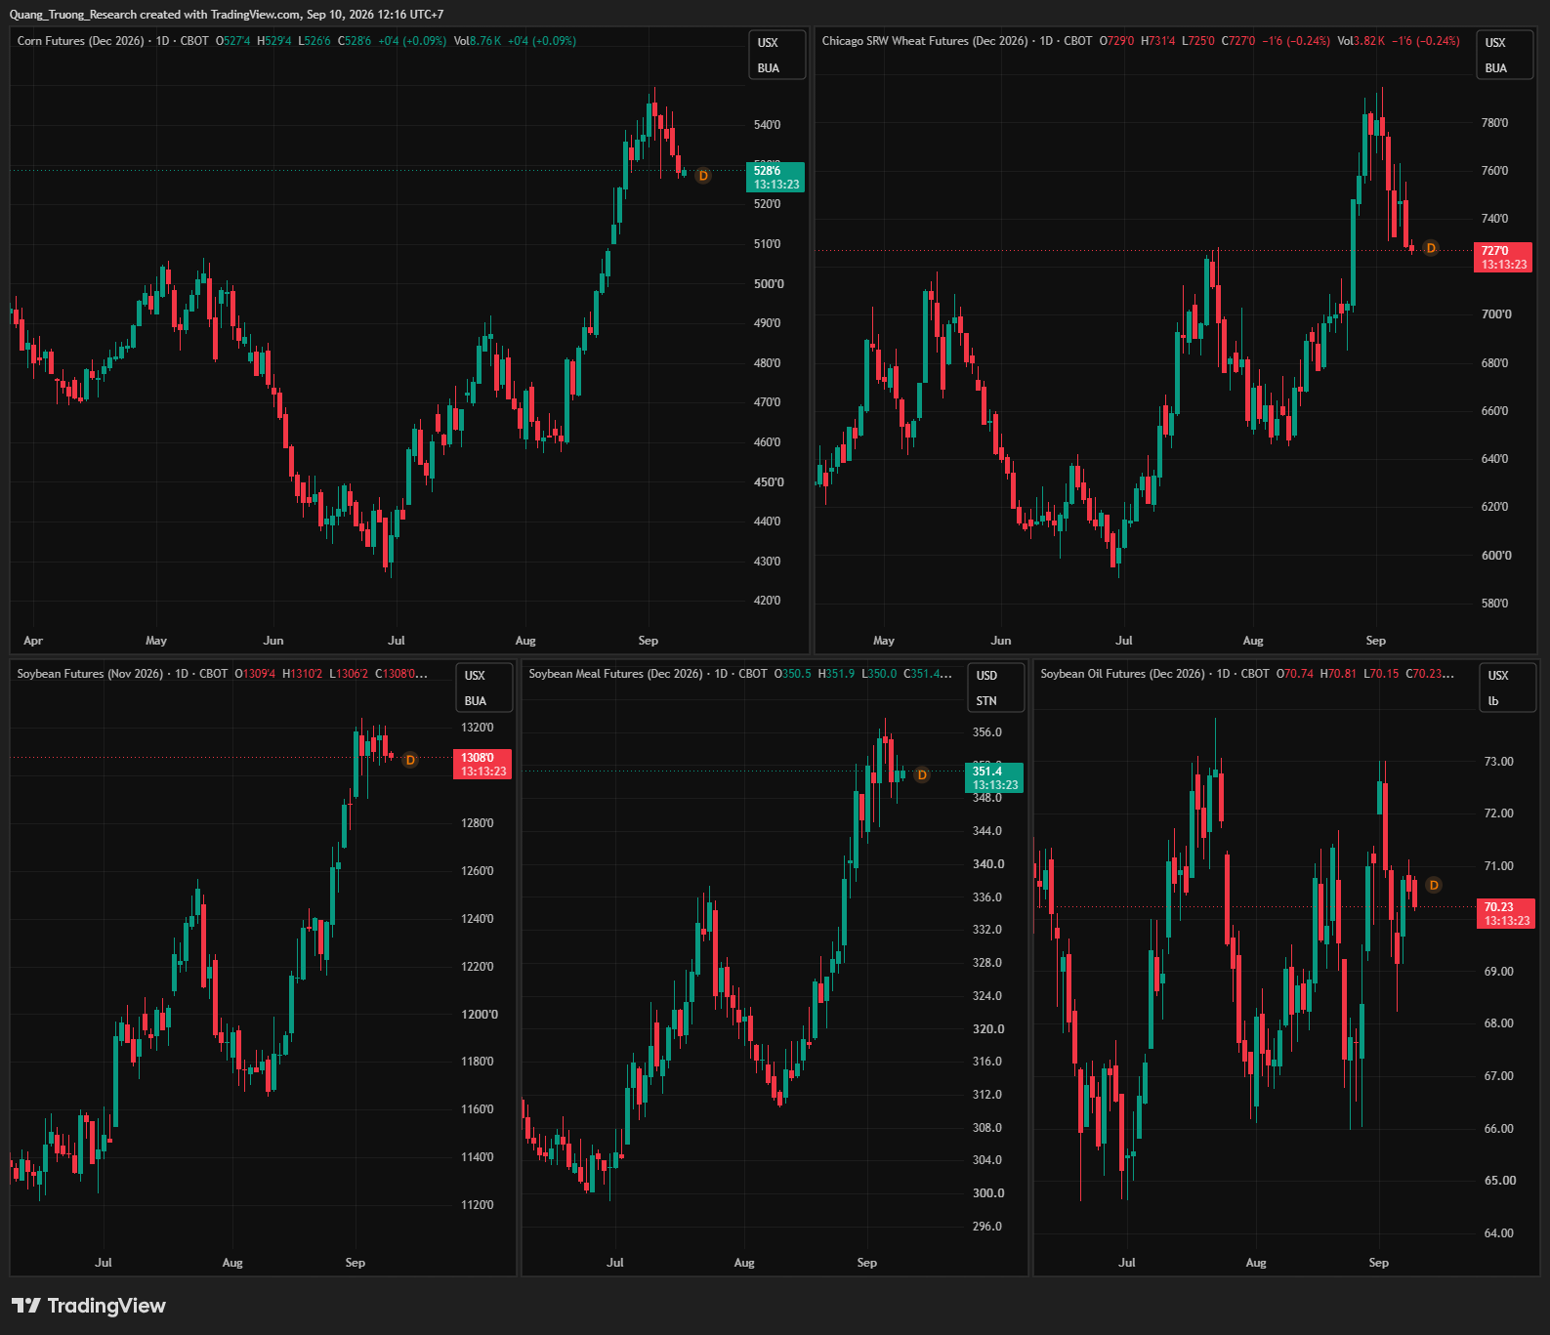Open the USX BUA unit box on Soybean chart
Screen dimensions: 1550x1335
click(484, 688)
